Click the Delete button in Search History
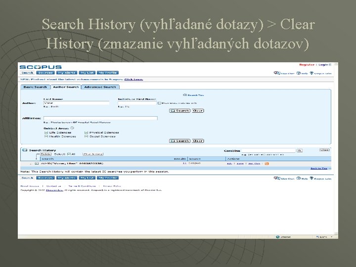This screenshot has width=356, height=267. [x=45, y=154]
